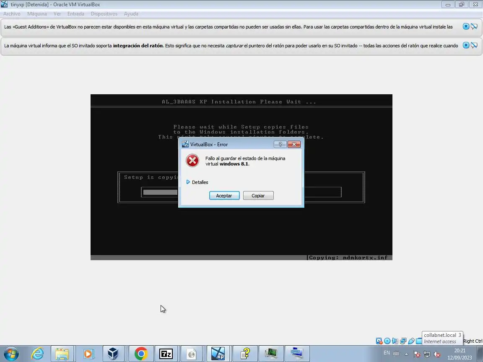This screenshot has width=483, height=362.
Task: Click the help question mark button in dialog
Action: click(280, 145)
